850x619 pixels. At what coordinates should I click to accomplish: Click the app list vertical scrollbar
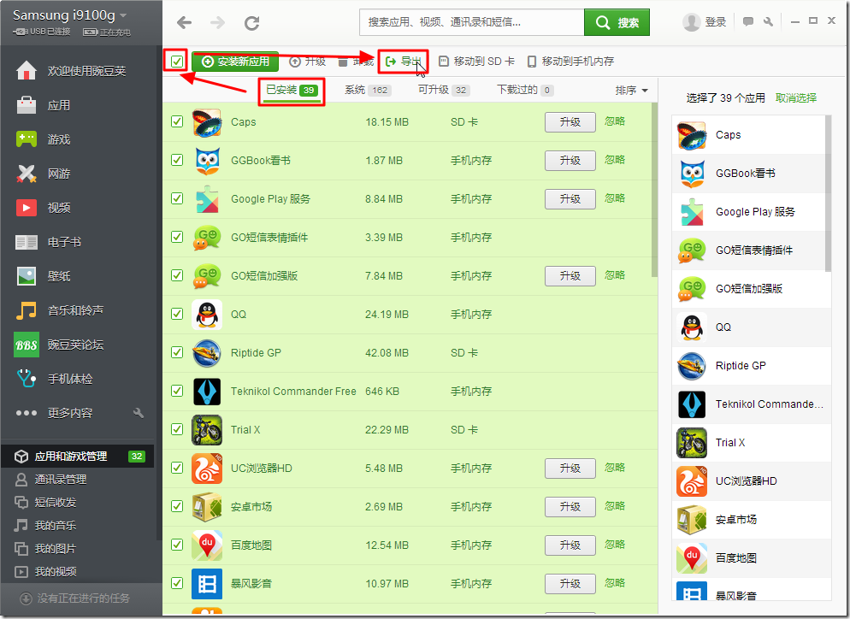(x=654, y=190)
